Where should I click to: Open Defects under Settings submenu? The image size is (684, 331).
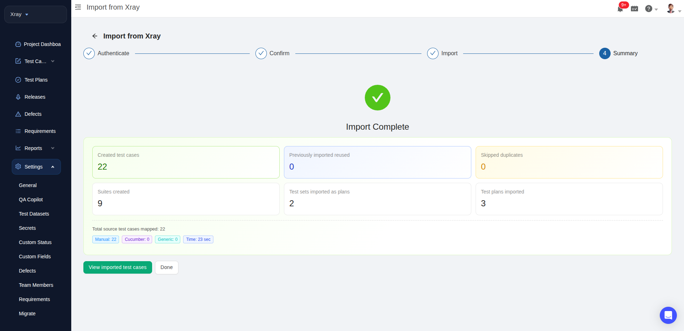pos(27,271)
